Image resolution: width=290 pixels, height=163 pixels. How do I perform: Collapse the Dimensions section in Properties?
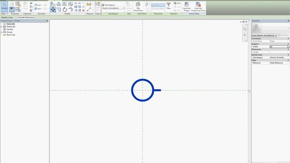[x=288, y=49]
